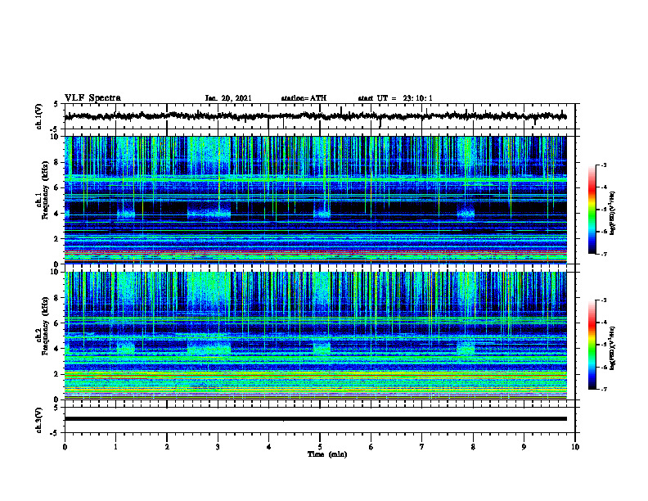Click the "-7" tick on ch.1 colorbar
The image size is (648, 501).
coord(604,254)
